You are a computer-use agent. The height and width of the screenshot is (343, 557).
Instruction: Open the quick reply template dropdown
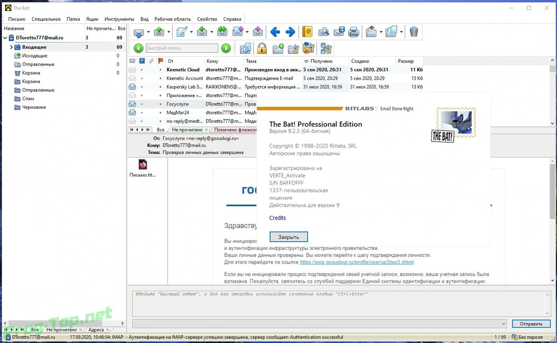pyautogui.click(x=504, y=324)
